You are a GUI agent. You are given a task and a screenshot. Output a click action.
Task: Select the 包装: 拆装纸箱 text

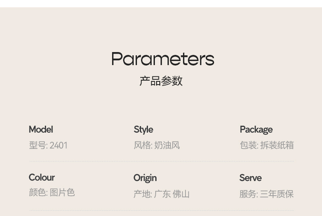click(x=267, y=145)
